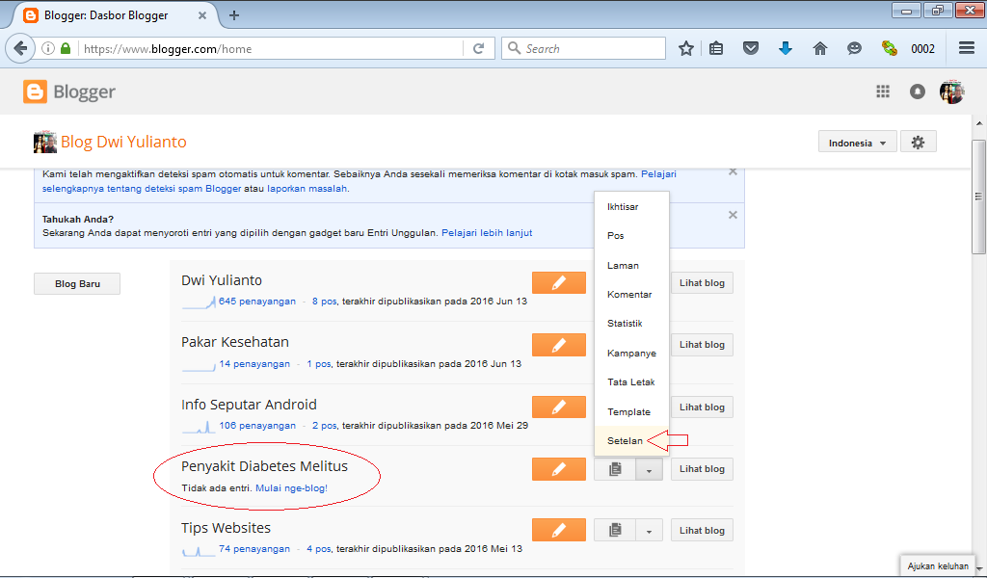
Task: Open Statistik from the dropdown menu
Action: coord(631,324)
